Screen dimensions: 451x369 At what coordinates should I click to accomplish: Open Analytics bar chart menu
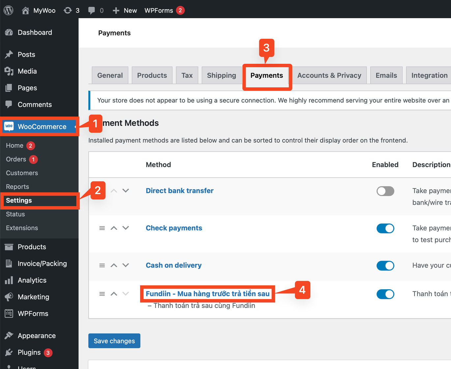9,280
